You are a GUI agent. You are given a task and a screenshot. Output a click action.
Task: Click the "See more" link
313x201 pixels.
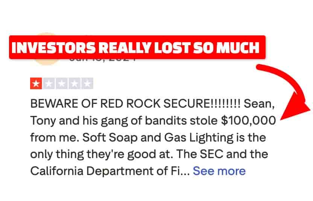(219, 171)
